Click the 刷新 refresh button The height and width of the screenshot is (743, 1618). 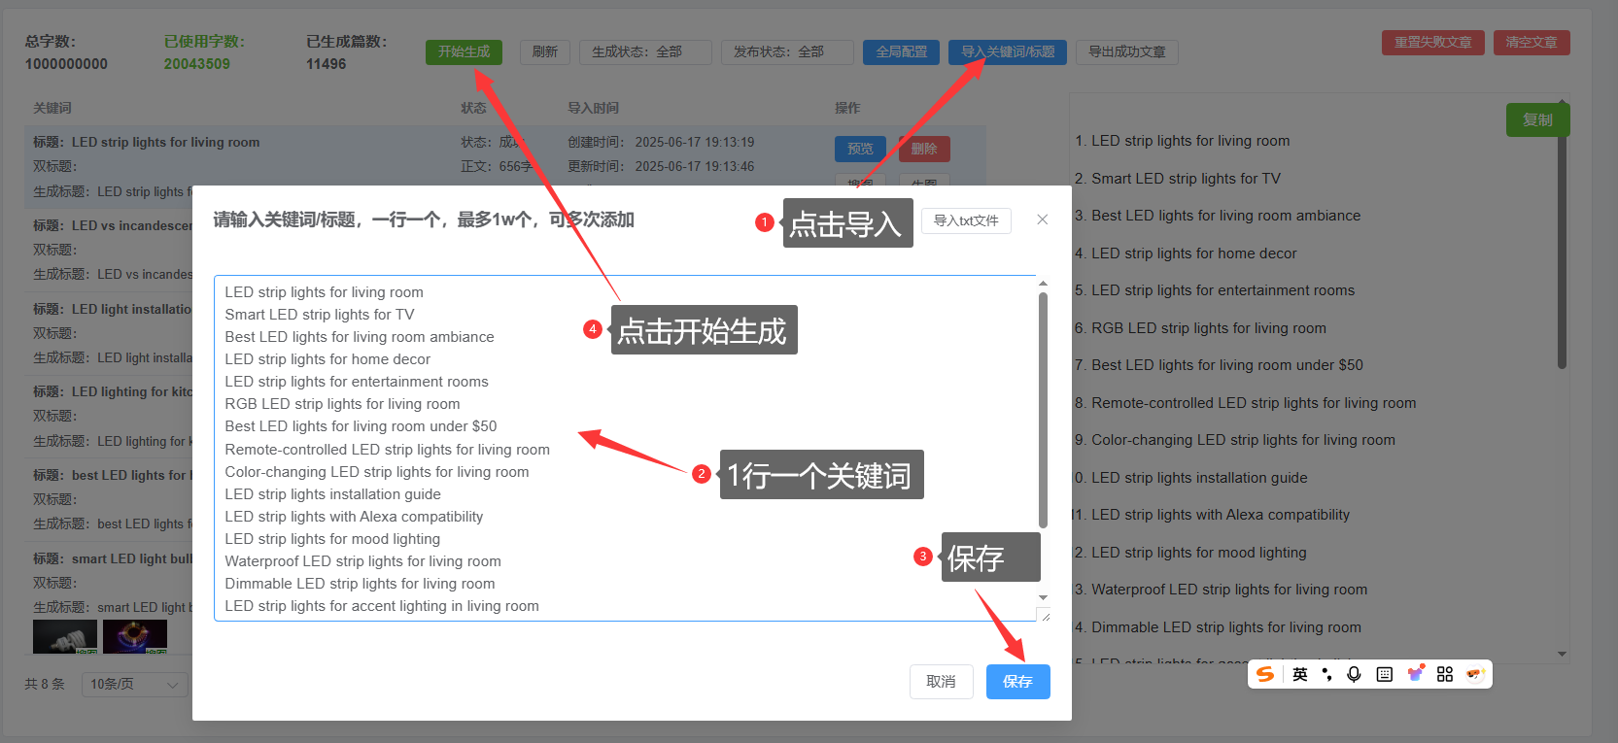click(545, 51)
